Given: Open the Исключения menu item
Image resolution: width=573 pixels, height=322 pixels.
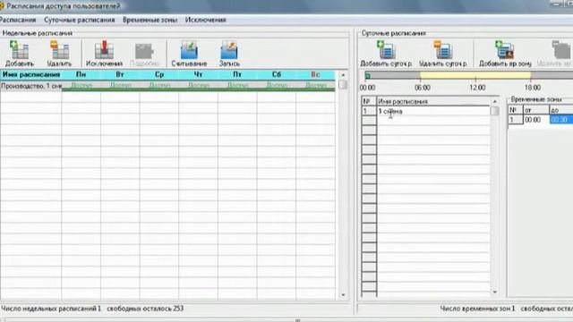Looking at the screenshot, I should click(x=205, y=20).
